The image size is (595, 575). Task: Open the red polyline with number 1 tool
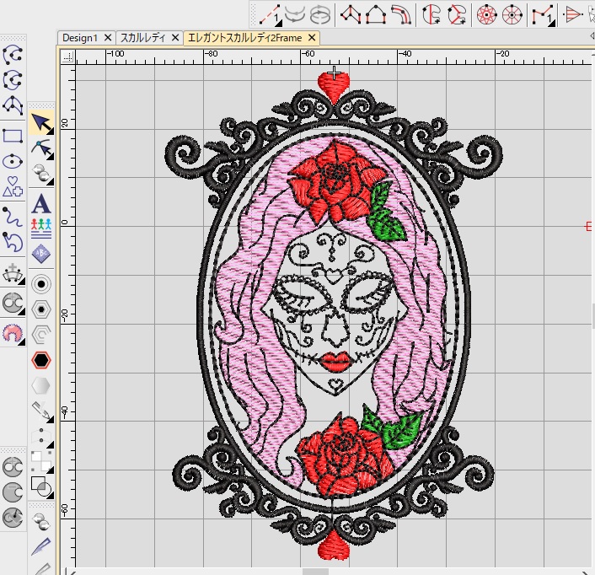click(544, 15)
